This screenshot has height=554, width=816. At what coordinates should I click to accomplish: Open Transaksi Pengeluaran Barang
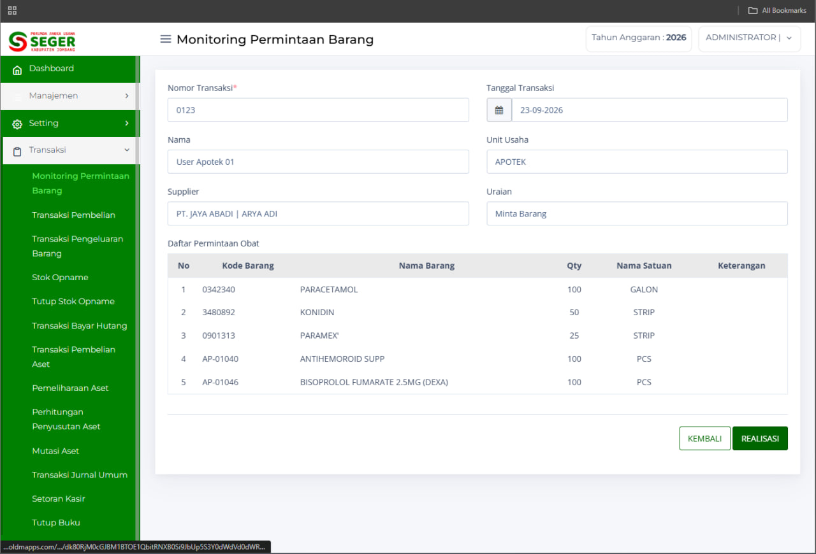pos(78,246)
